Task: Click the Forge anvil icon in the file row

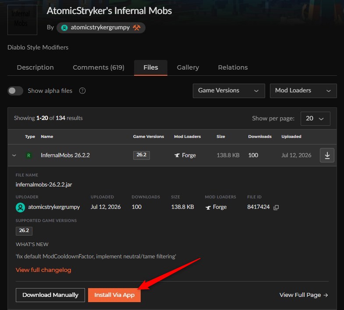Action: coord(177,155)
